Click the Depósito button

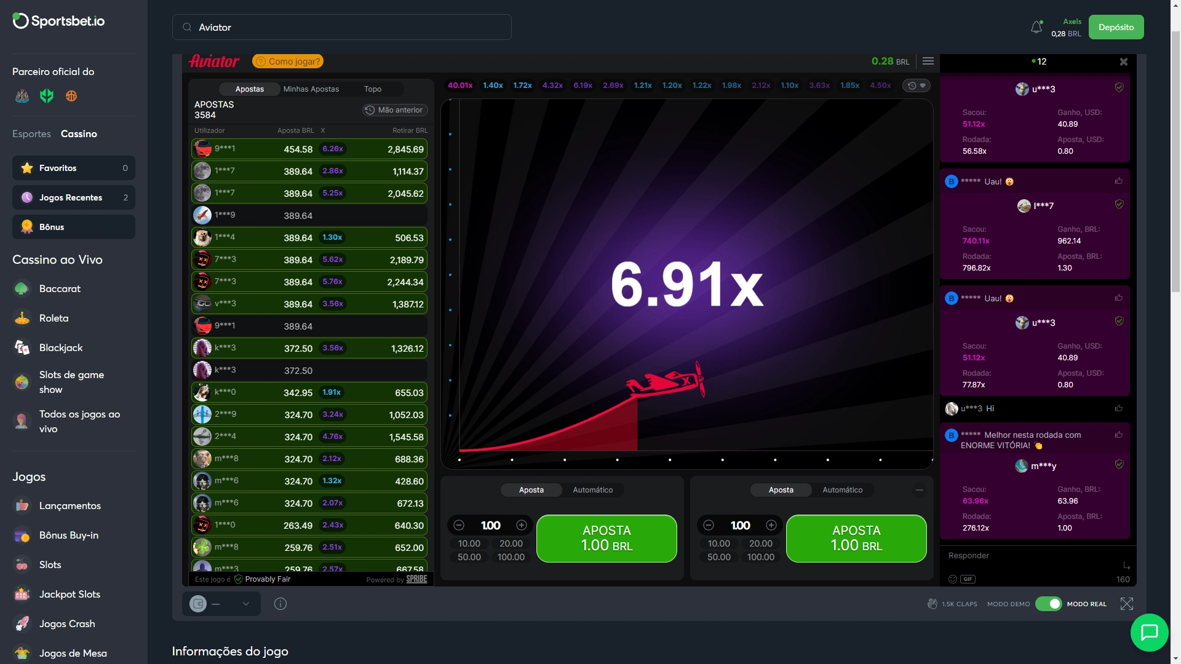point(1116,27)
